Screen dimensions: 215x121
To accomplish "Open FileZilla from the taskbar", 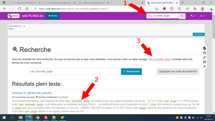I will click(46, 118).
